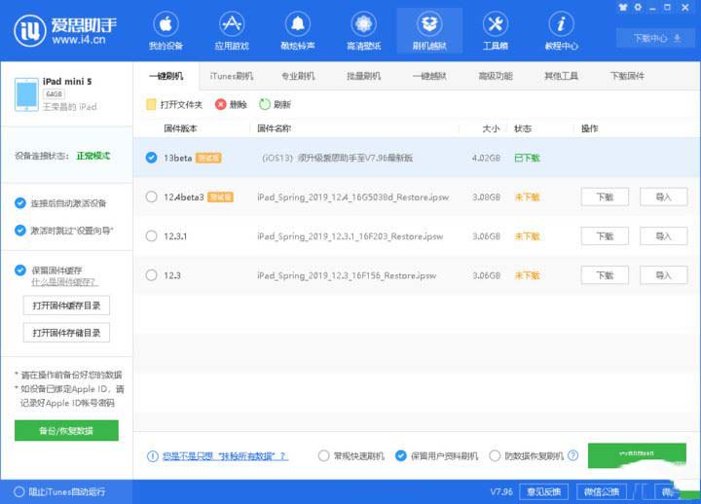Screen dimensions: 701x504
Task: Switch to 下载固件 tab
Action: click(x=627, y=76)
